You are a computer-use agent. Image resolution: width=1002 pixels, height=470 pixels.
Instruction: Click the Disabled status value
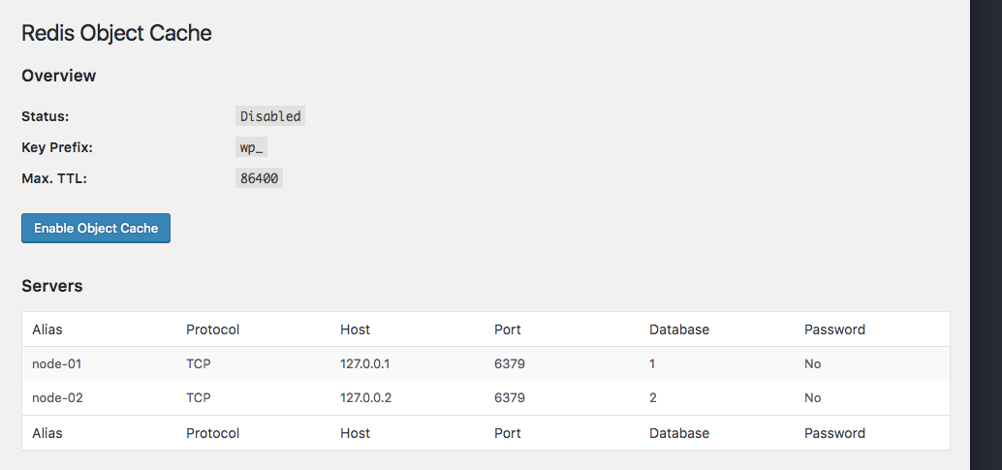(270, 116)
